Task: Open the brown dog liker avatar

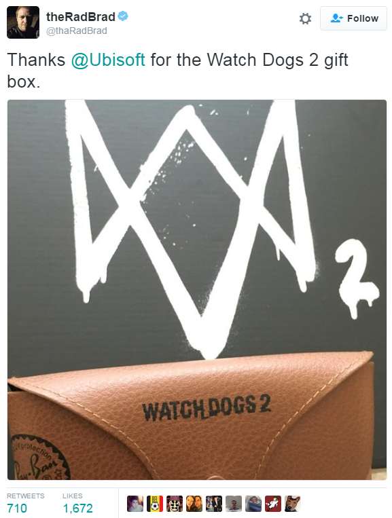Action: 293,504
